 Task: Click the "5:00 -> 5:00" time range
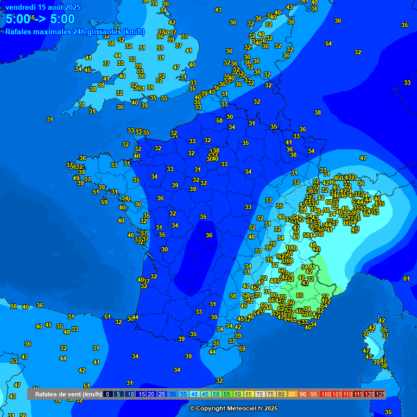pyautogui.click(x=40, y=19)
